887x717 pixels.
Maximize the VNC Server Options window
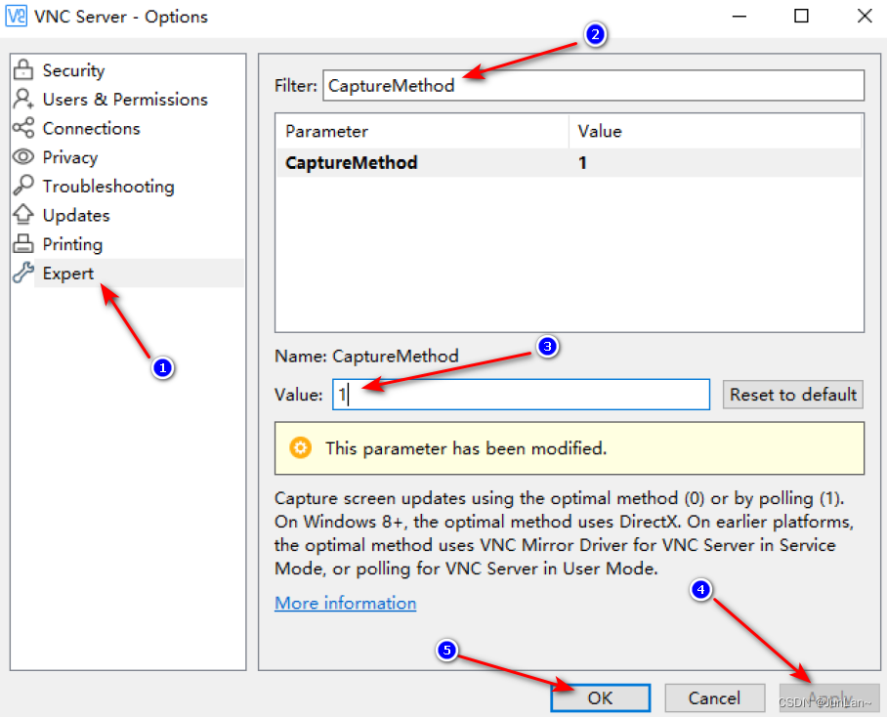coord(802,16)
